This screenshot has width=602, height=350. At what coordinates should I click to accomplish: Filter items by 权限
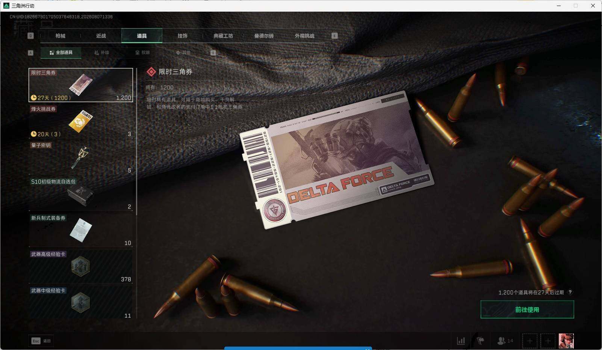click(x=142, y=53)
